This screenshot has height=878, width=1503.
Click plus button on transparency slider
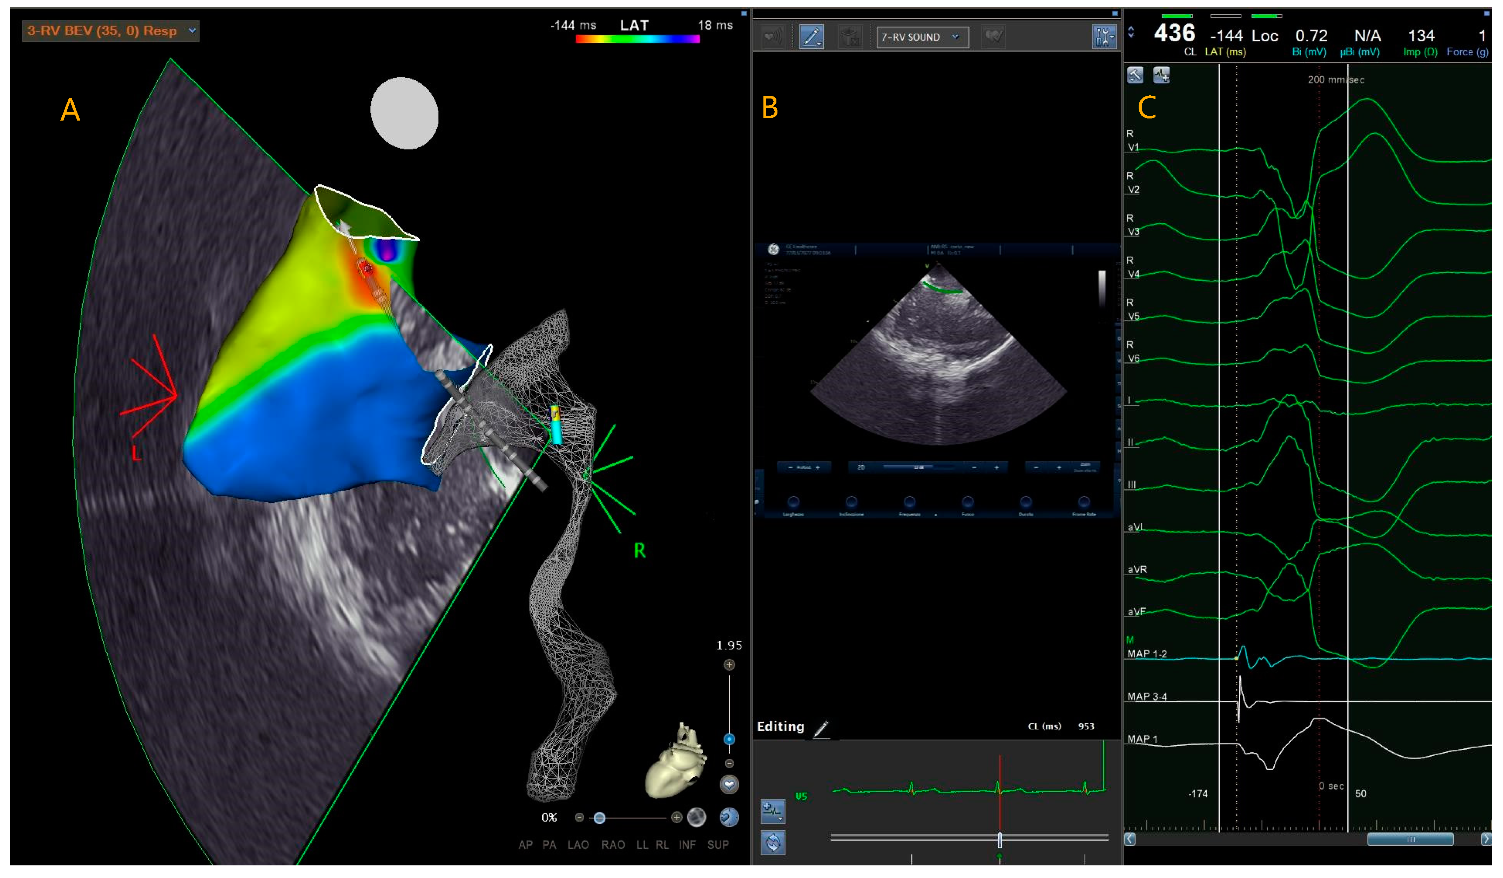click(x=676, y=818)
